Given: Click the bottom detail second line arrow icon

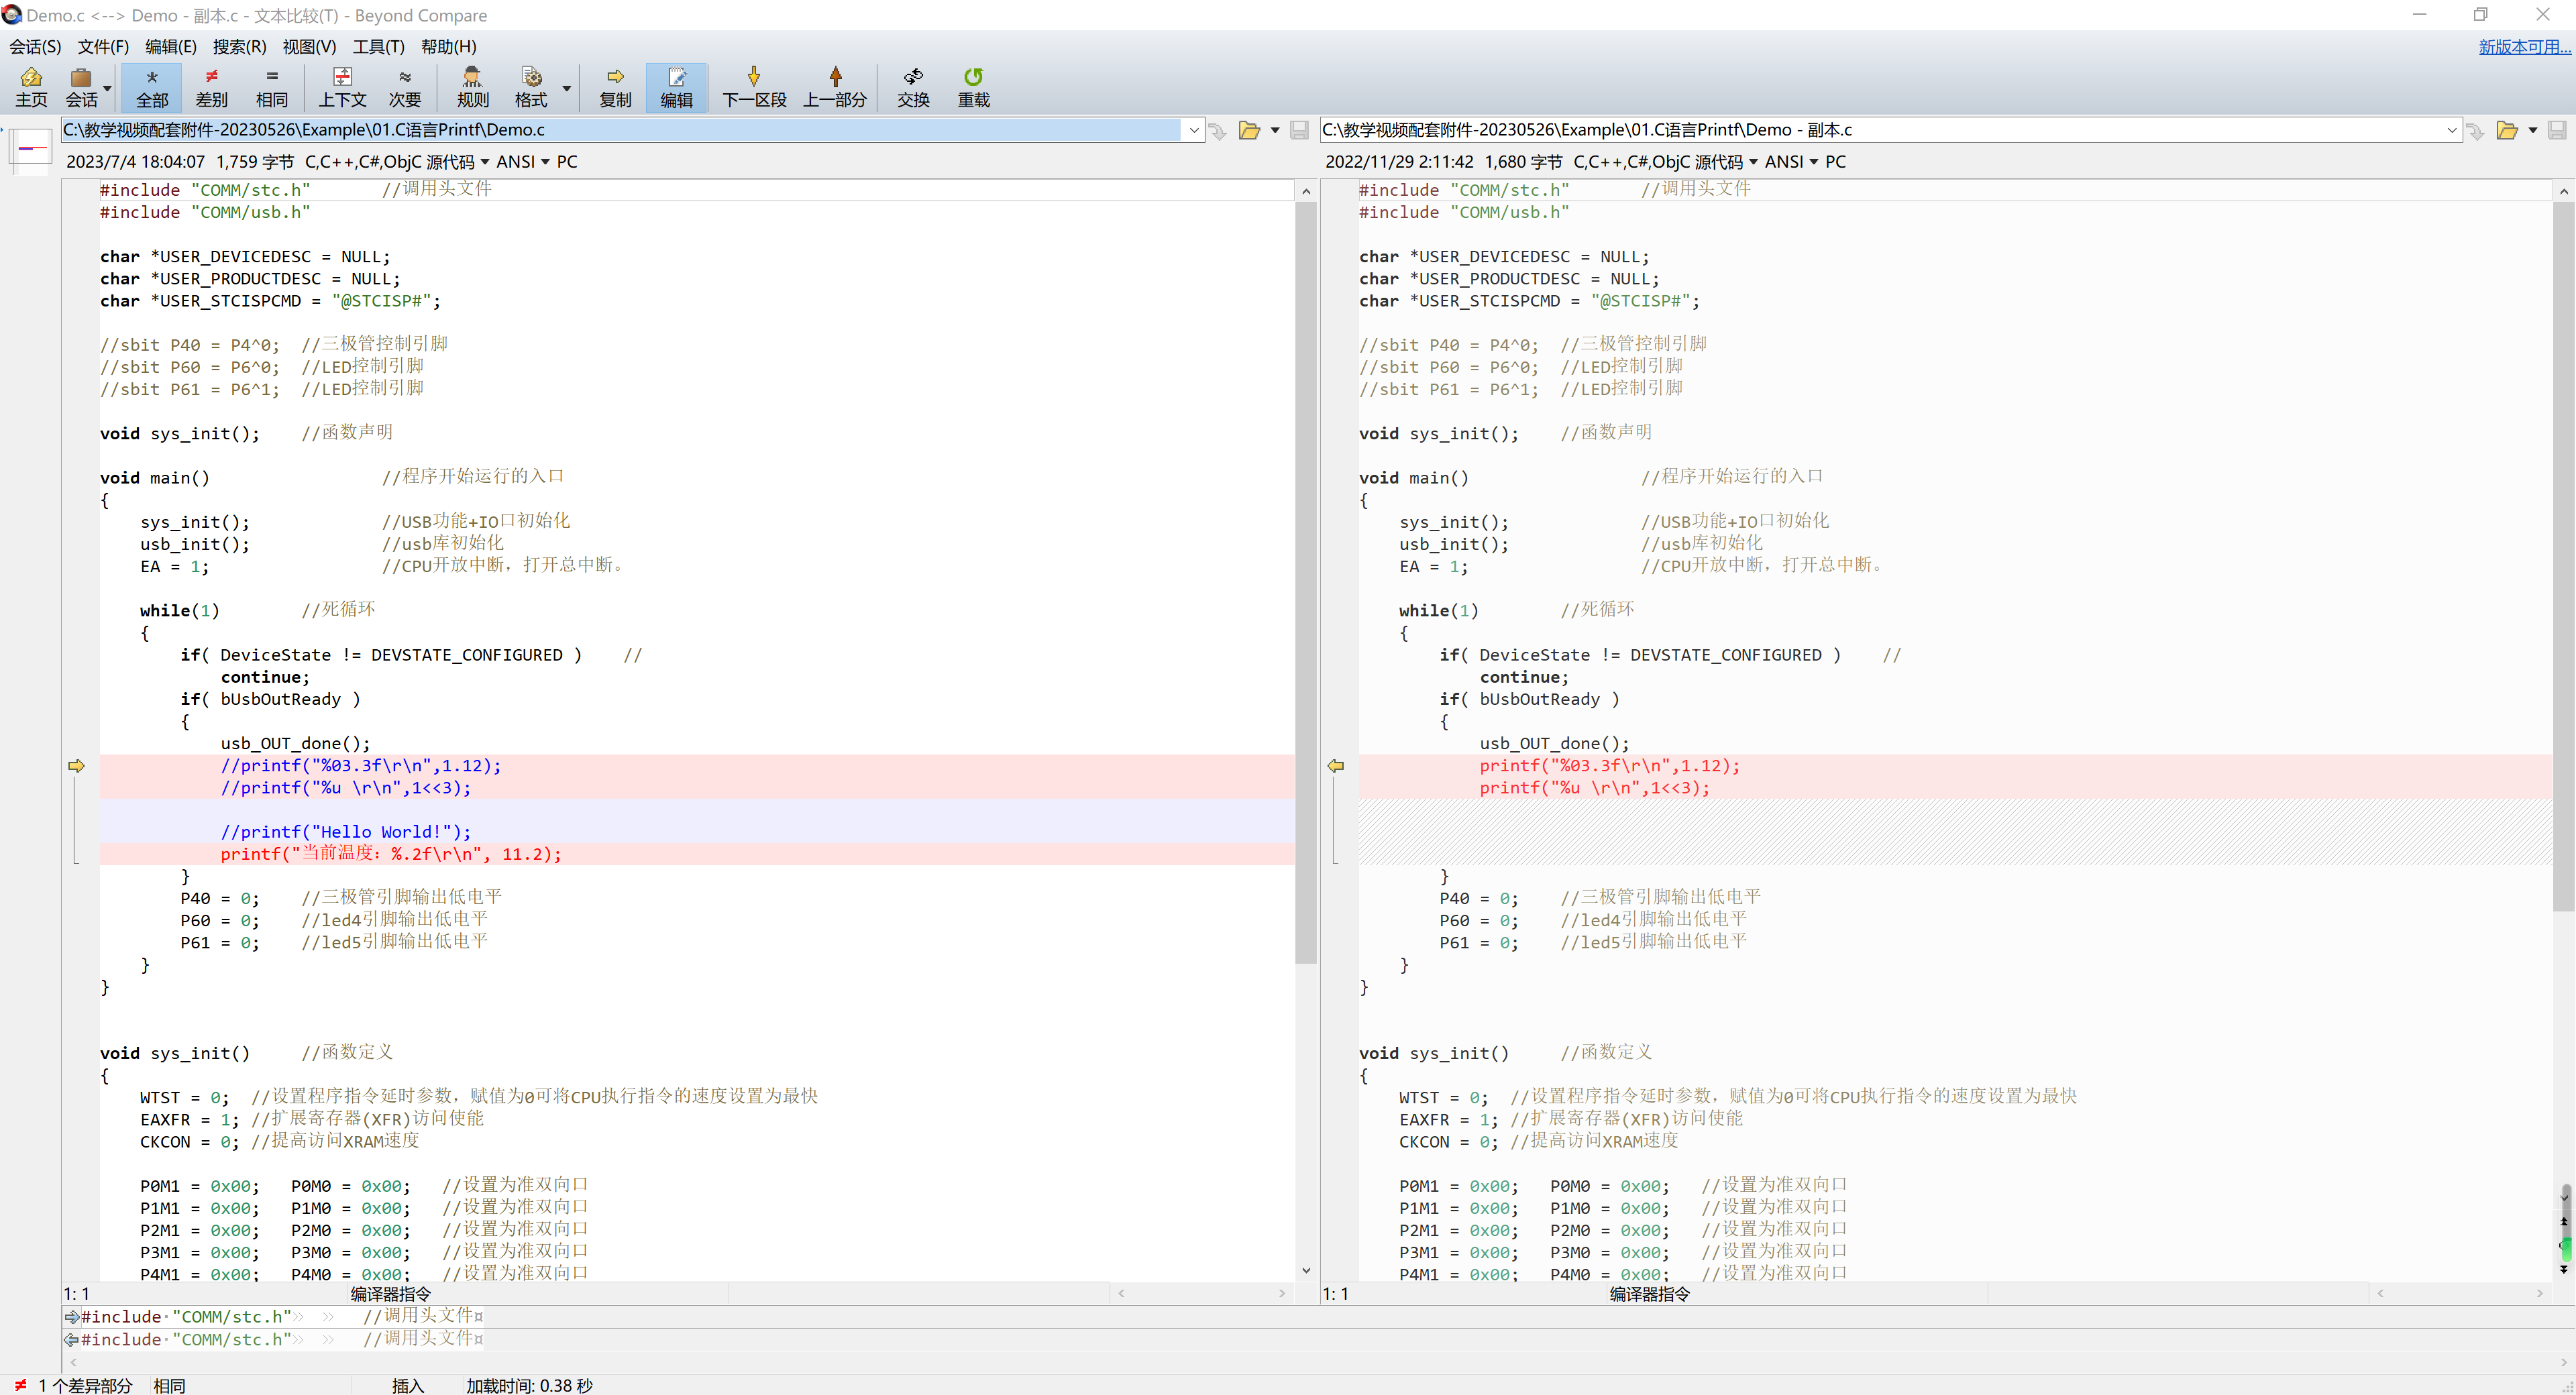Looking at the screenshot, I should (x=71, y=1339).
